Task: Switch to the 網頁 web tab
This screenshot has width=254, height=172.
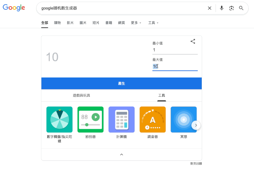Action: click(122, 23)
